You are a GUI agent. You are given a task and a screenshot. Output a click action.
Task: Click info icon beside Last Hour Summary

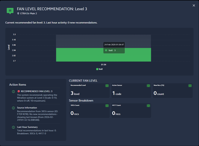click(x=13, y=127)
